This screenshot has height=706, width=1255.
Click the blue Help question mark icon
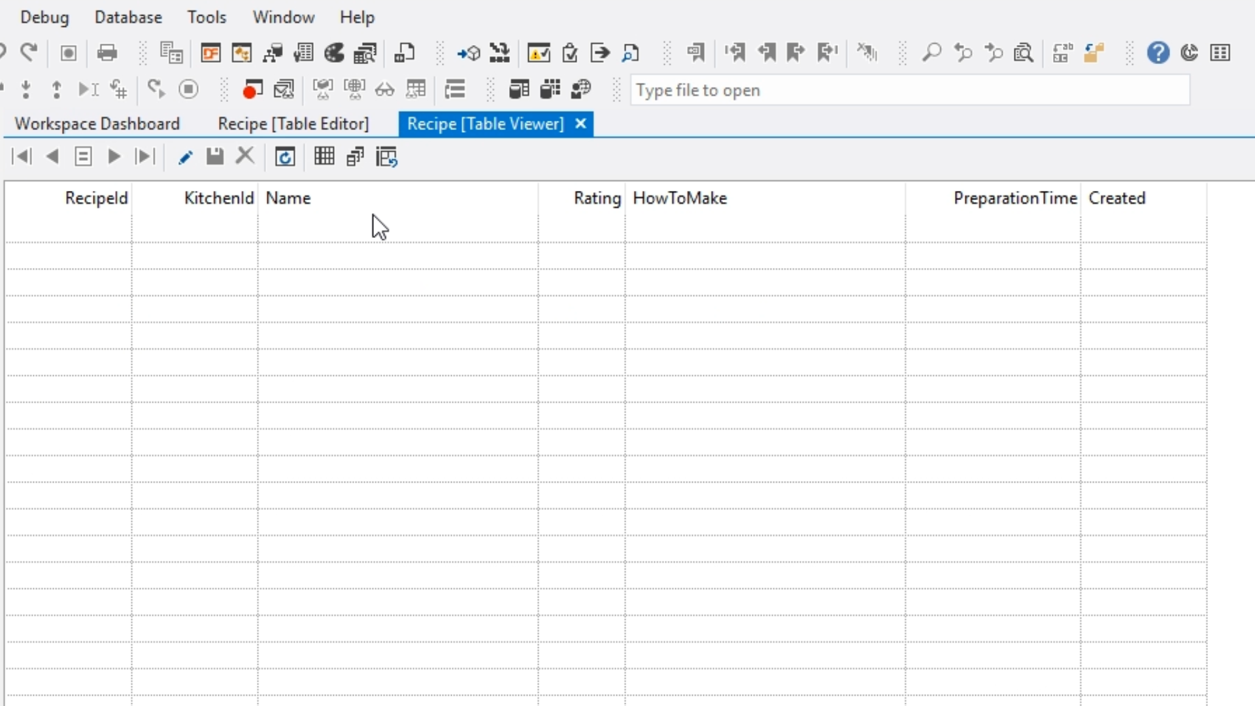(x=1158, y=53)
